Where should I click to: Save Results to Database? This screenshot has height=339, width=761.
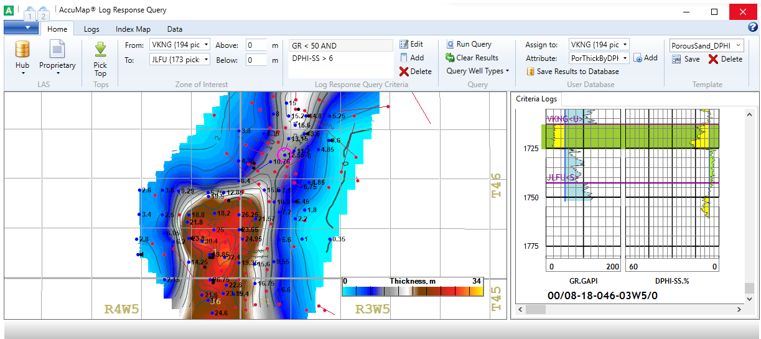click(x=572, y=72)
